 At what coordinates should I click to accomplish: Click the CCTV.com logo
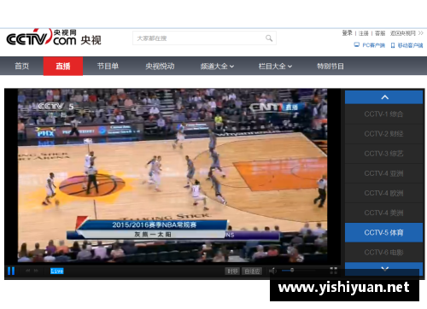point(54,38)
